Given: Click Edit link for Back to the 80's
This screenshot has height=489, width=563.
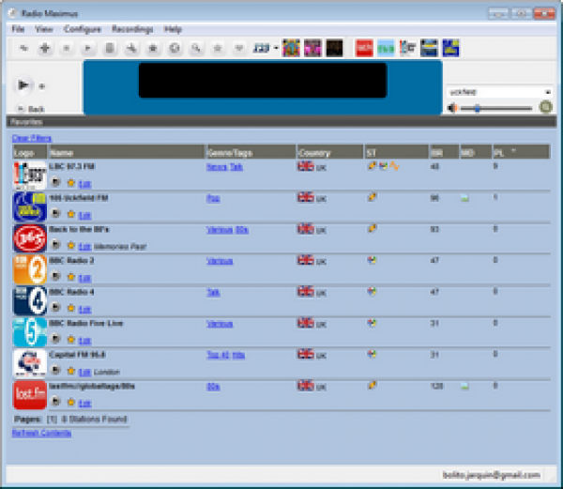Looking at the screenshot, I should 84,247.
